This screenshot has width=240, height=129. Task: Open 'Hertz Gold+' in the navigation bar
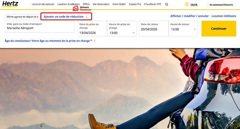tap(119, 4)
